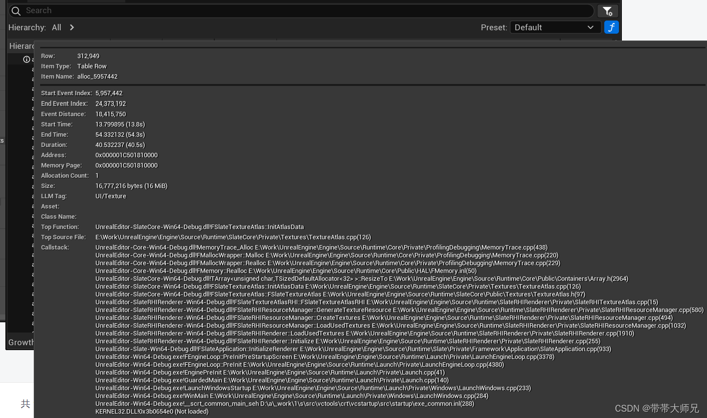
Task: Select FSlateRHIResourceManager::LoadUsedTextures callstack line
Action: (x=390, y=326)
